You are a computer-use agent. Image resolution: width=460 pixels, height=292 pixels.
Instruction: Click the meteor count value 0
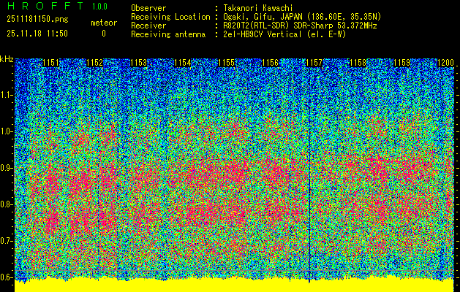coord(103,34)
